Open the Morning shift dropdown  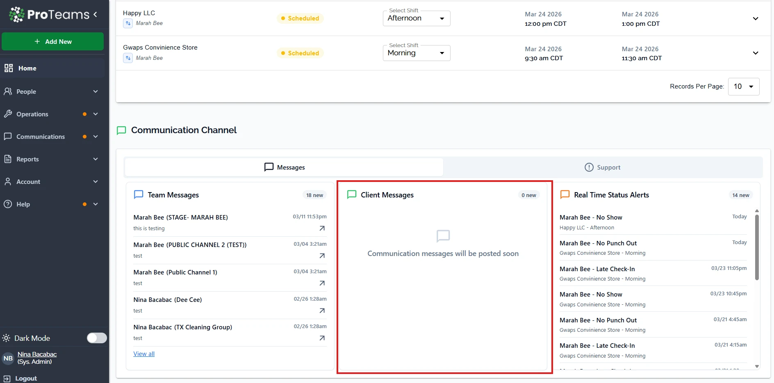[x=416, y=53]
